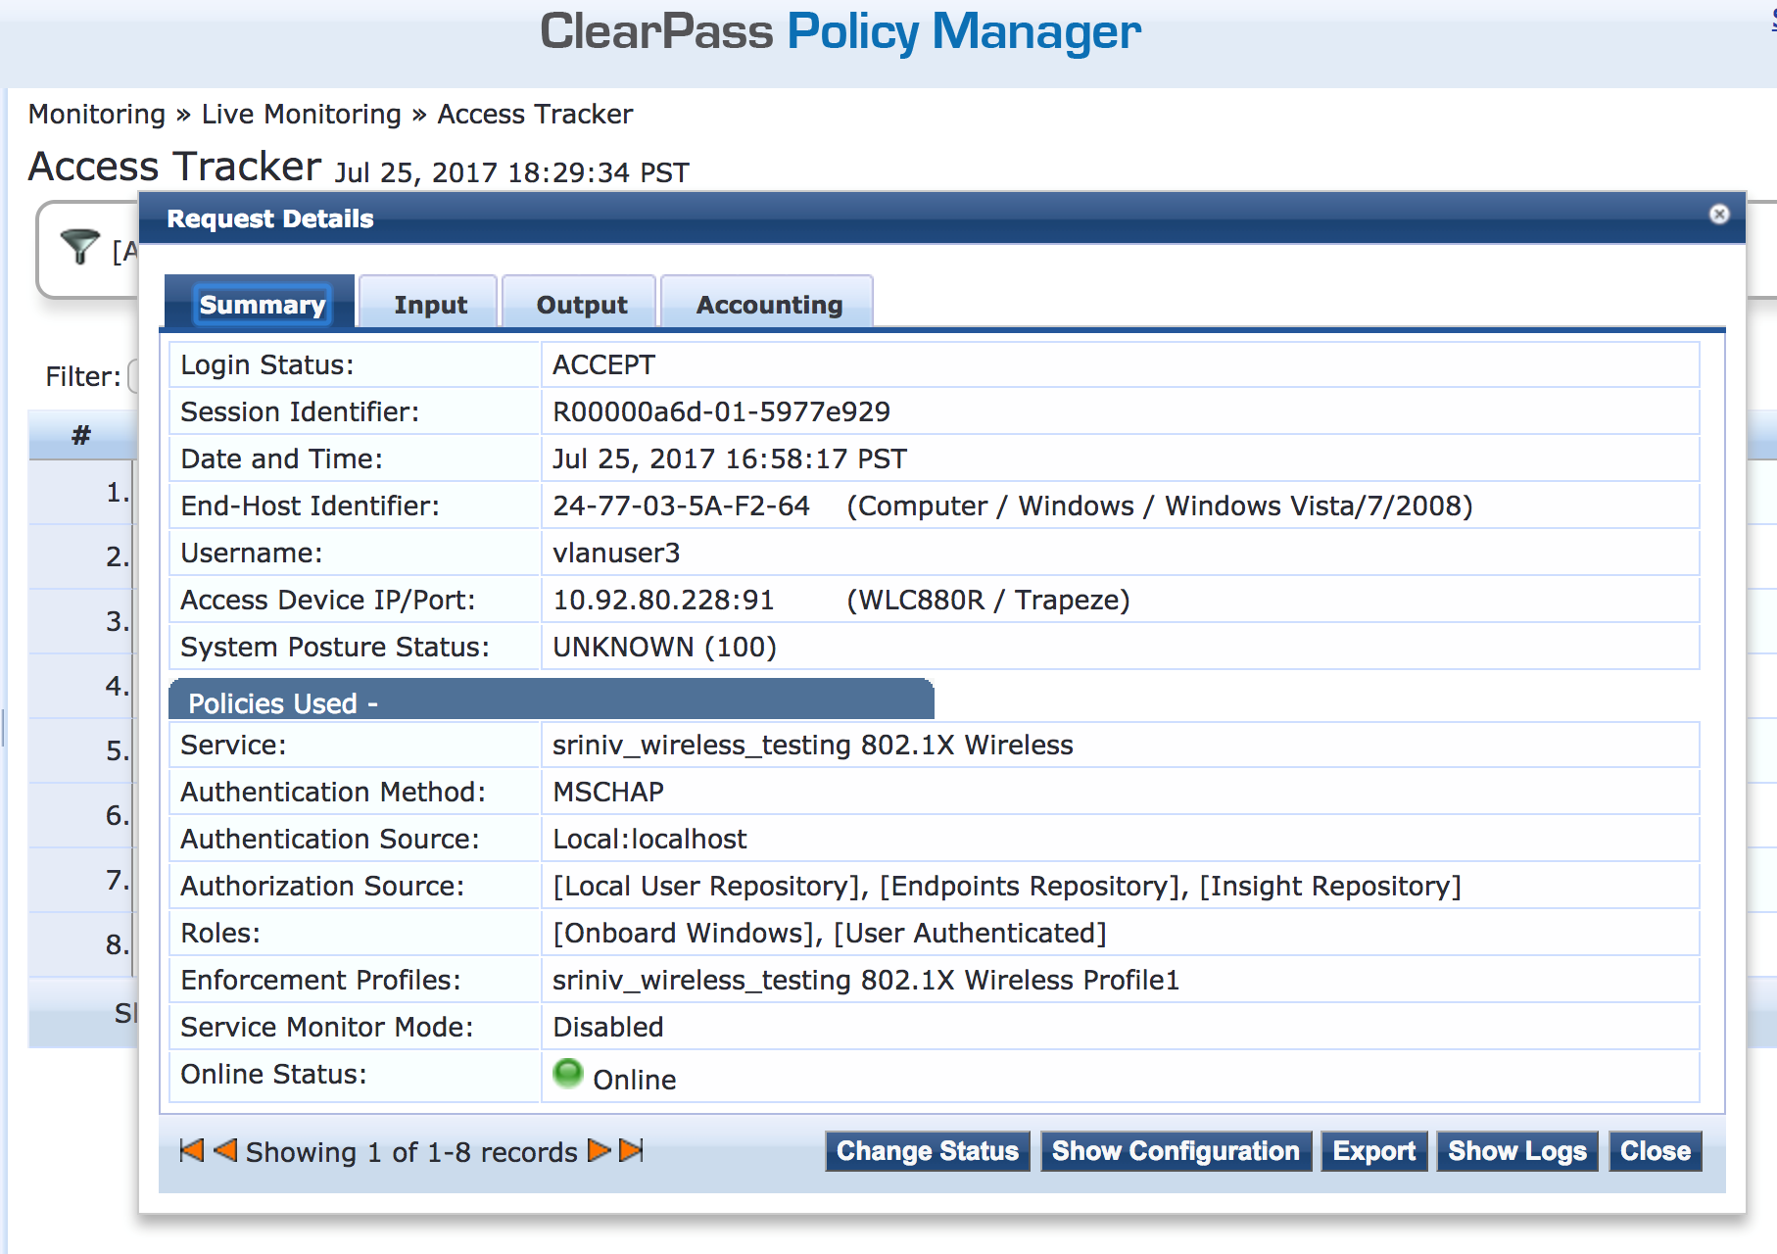The height and width of the screenshot is (1254, 1777).
Task: Click the Change Status button
Action: [x=927, y=1151]
